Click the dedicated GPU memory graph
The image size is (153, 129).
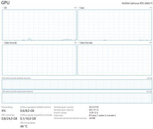(77, 85)
